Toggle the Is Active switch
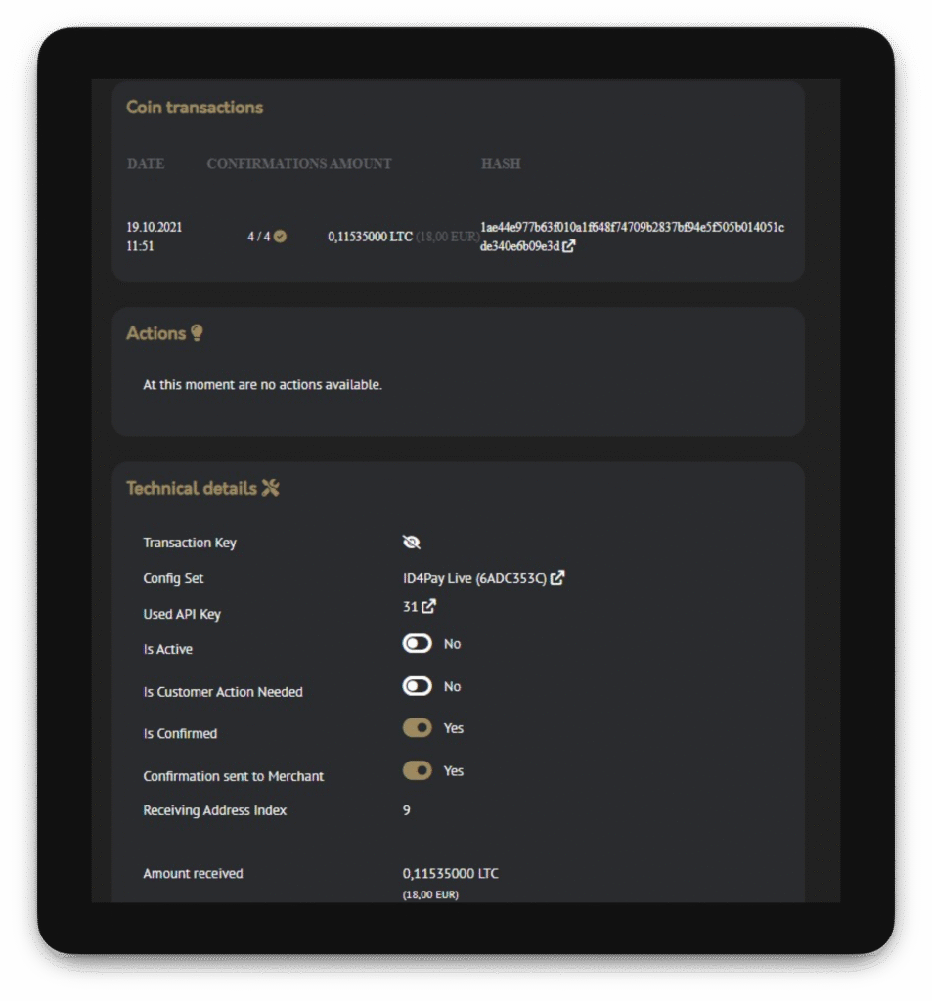Screen dimensions: 932x1001 pyautogui.click(x=418, y=644)
